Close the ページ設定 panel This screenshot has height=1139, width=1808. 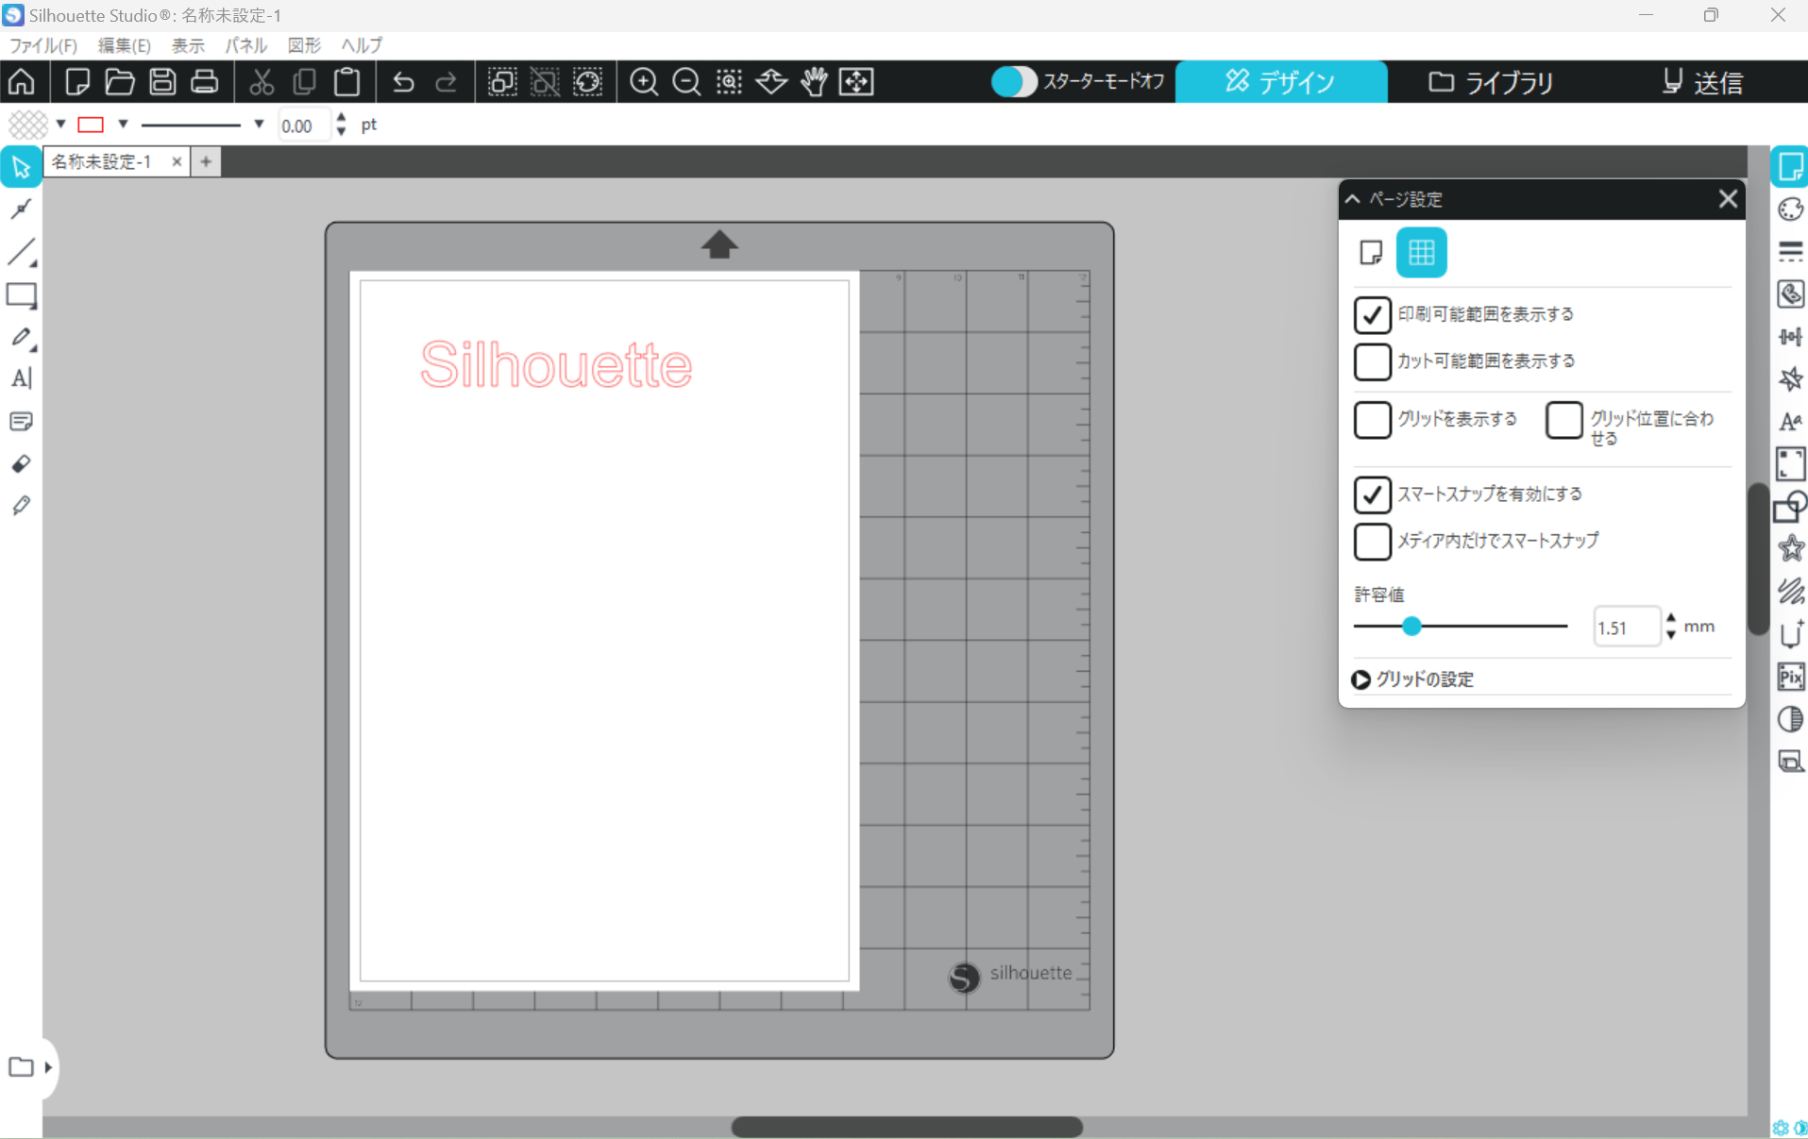pos(1728,199)
